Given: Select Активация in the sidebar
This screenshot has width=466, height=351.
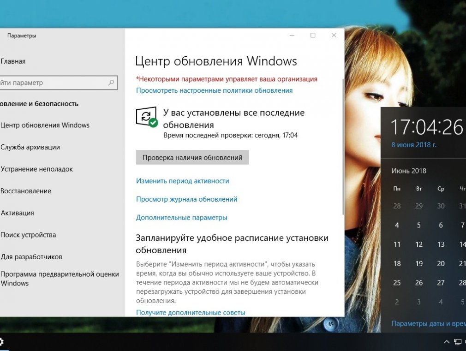Looking at the screenshot, I should coord(17,213).
